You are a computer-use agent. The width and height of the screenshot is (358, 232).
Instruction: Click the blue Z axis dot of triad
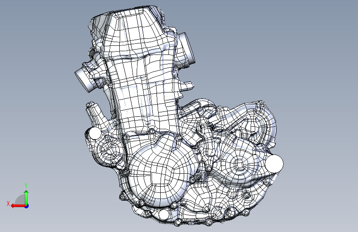(27, 206)
